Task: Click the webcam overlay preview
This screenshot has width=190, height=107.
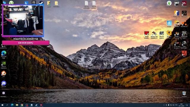Action: (x=23, y=21)
